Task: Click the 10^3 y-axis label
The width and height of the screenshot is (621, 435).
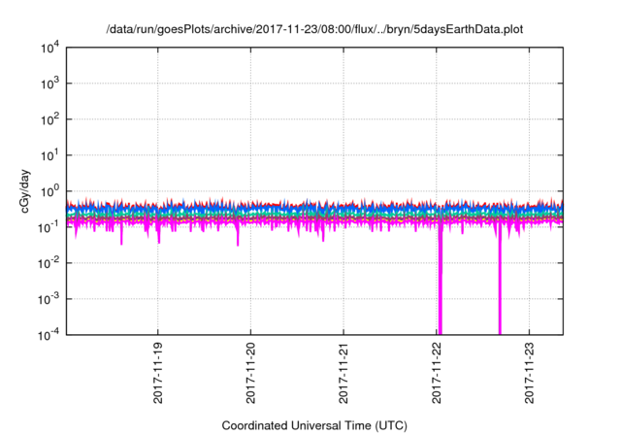Action: coord(49,84)
